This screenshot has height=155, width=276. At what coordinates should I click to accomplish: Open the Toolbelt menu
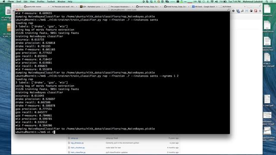(51, 1)
